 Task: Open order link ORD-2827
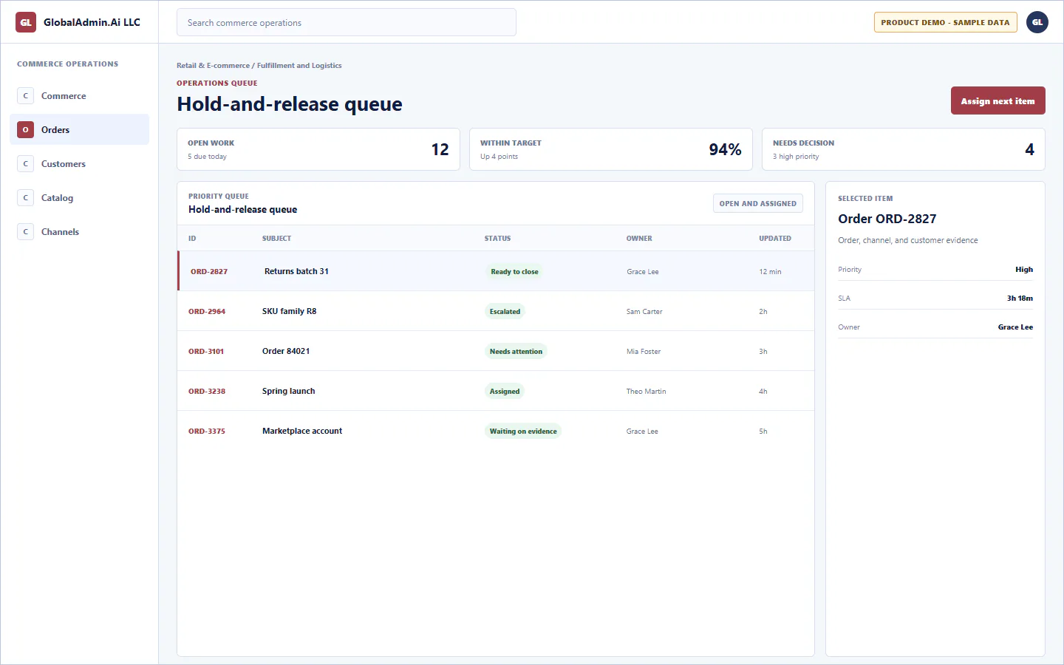[209, 272]
